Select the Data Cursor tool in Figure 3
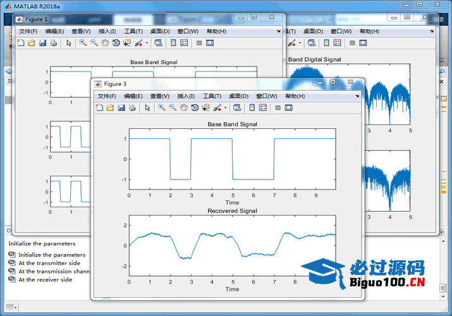Viewport: 452px width, 316px height. click(205, 108)
